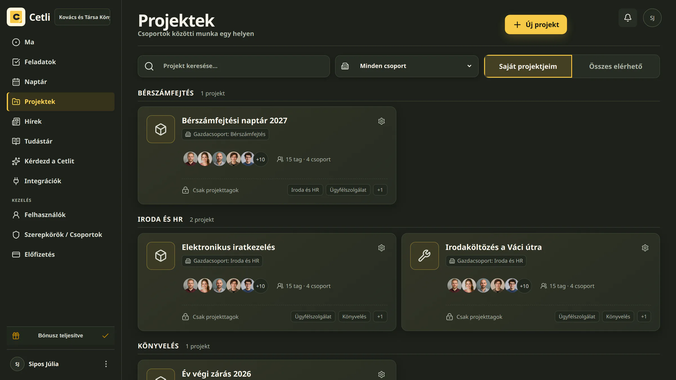Click the gift icon in bonus banner
676x380 pixels.
click(16, 336)
